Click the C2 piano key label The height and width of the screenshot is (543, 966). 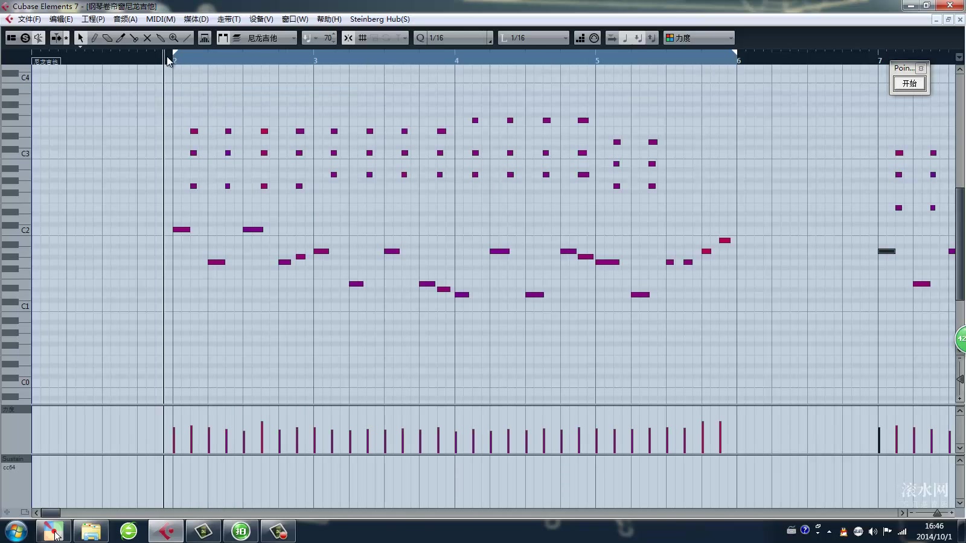pyautogui.click(x=25, y=230)
